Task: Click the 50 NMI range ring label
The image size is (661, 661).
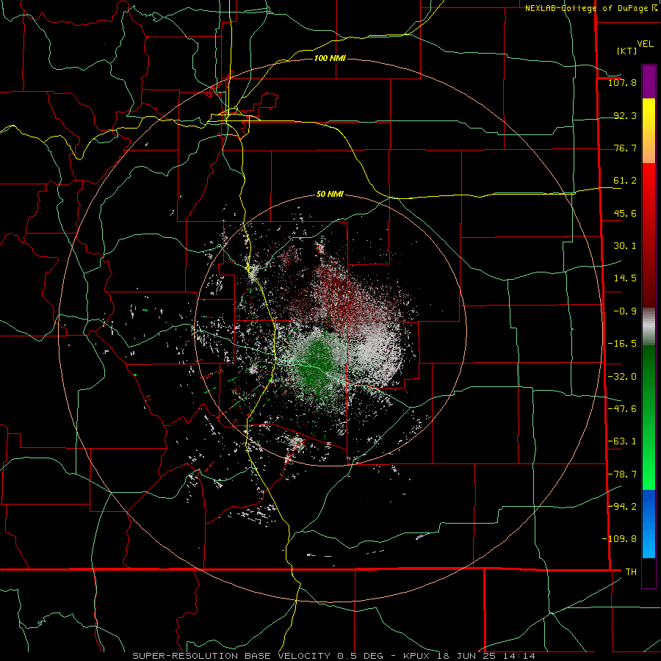Action: [330, 194]
